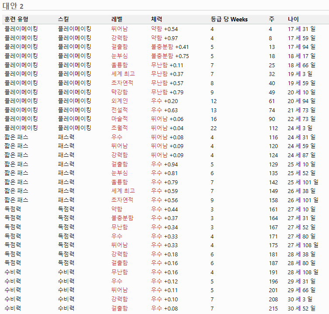Image resolution: width=329 pixels, height=314 pixels.
Task: Click the '대안 2' section heading
Action: click(x=13, y=6)
